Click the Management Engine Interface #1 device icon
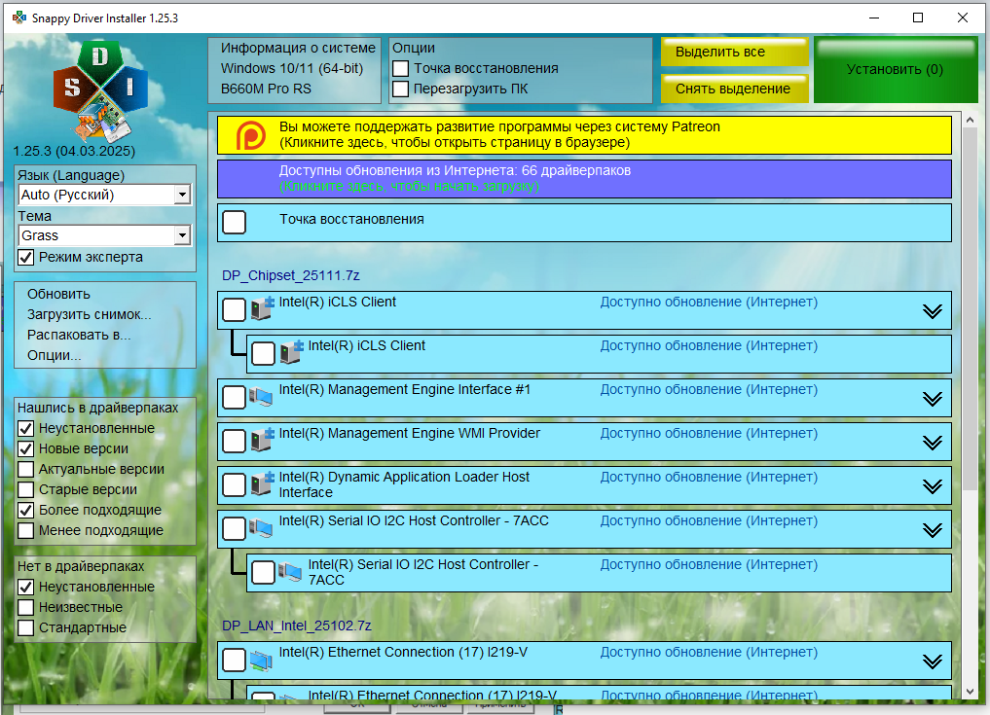The height and width of the screenshot is (715, 990). coord(261,397)
